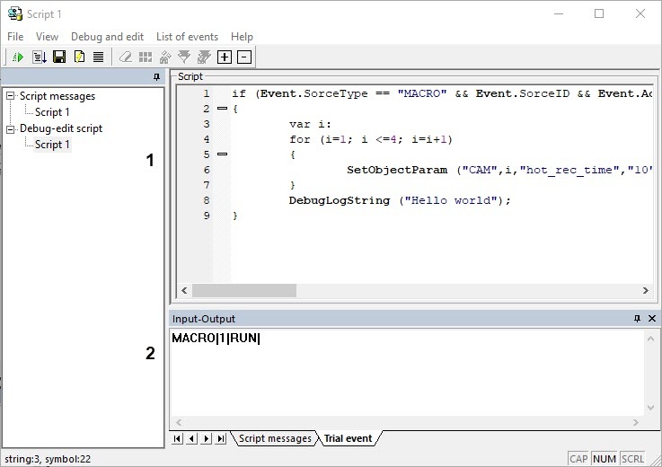Pin the left tree panel
The width and height of the screenshot is (662, 467).
coord(157,77)
